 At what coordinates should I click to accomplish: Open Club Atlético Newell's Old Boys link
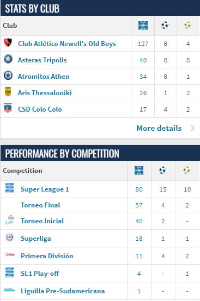[x=67, y=44]
